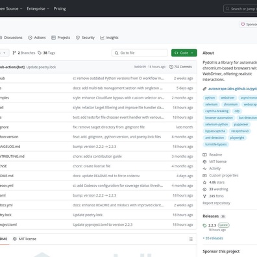Open the Custom properties link text
Viewport: 257px width, 257px height.
coord(224,175)
